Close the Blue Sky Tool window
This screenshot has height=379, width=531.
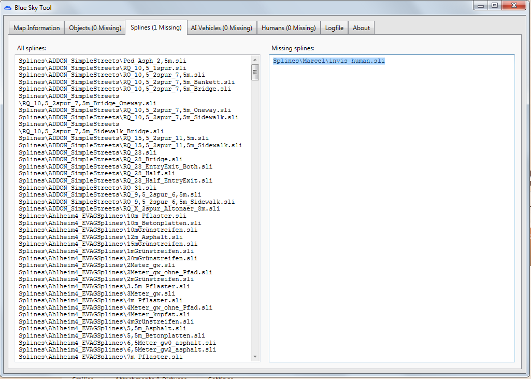[x=515, y=5]
